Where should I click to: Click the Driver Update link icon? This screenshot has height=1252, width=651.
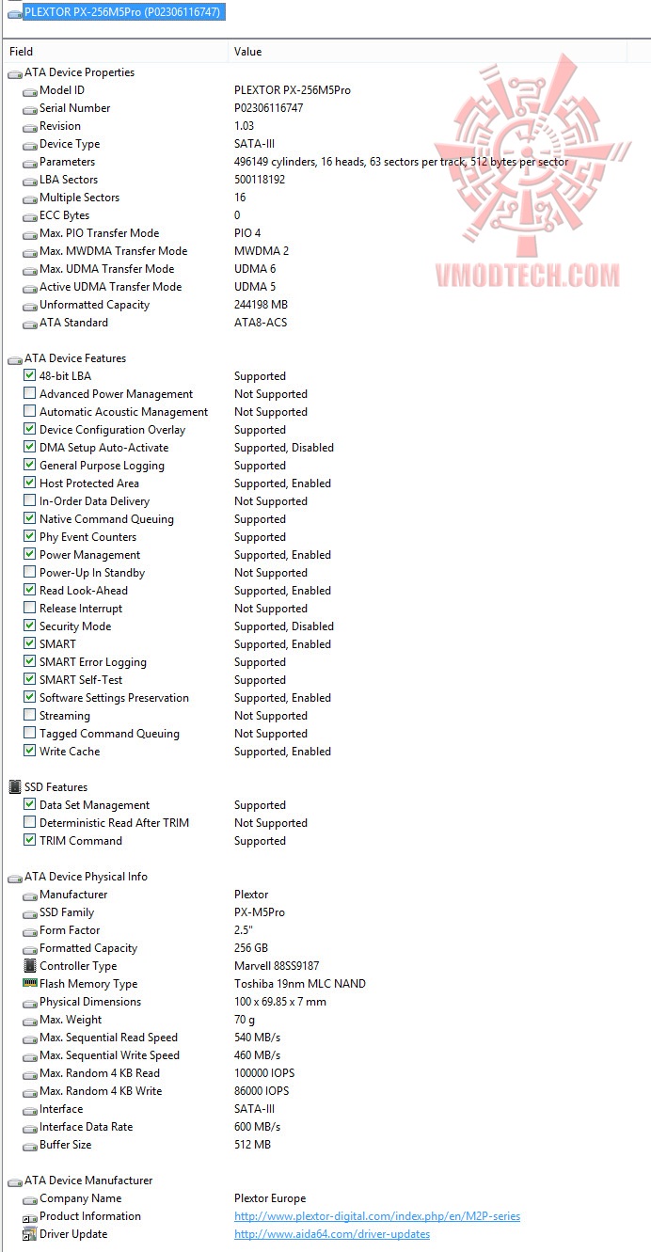pos(30,1235)
